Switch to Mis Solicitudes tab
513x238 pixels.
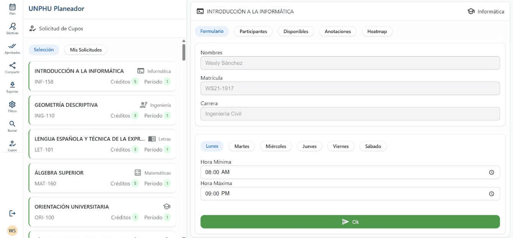(86, 50)
